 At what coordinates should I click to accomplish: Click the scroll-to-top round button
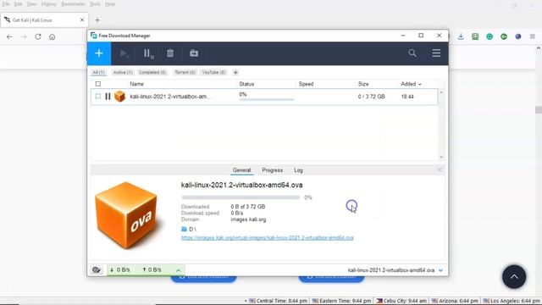[514, 277]
